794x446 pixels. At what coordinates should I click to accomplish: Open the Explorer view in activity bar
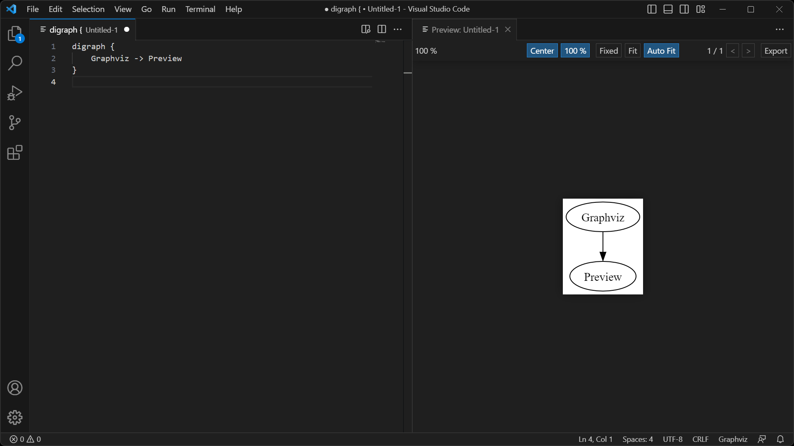(15, 34)
